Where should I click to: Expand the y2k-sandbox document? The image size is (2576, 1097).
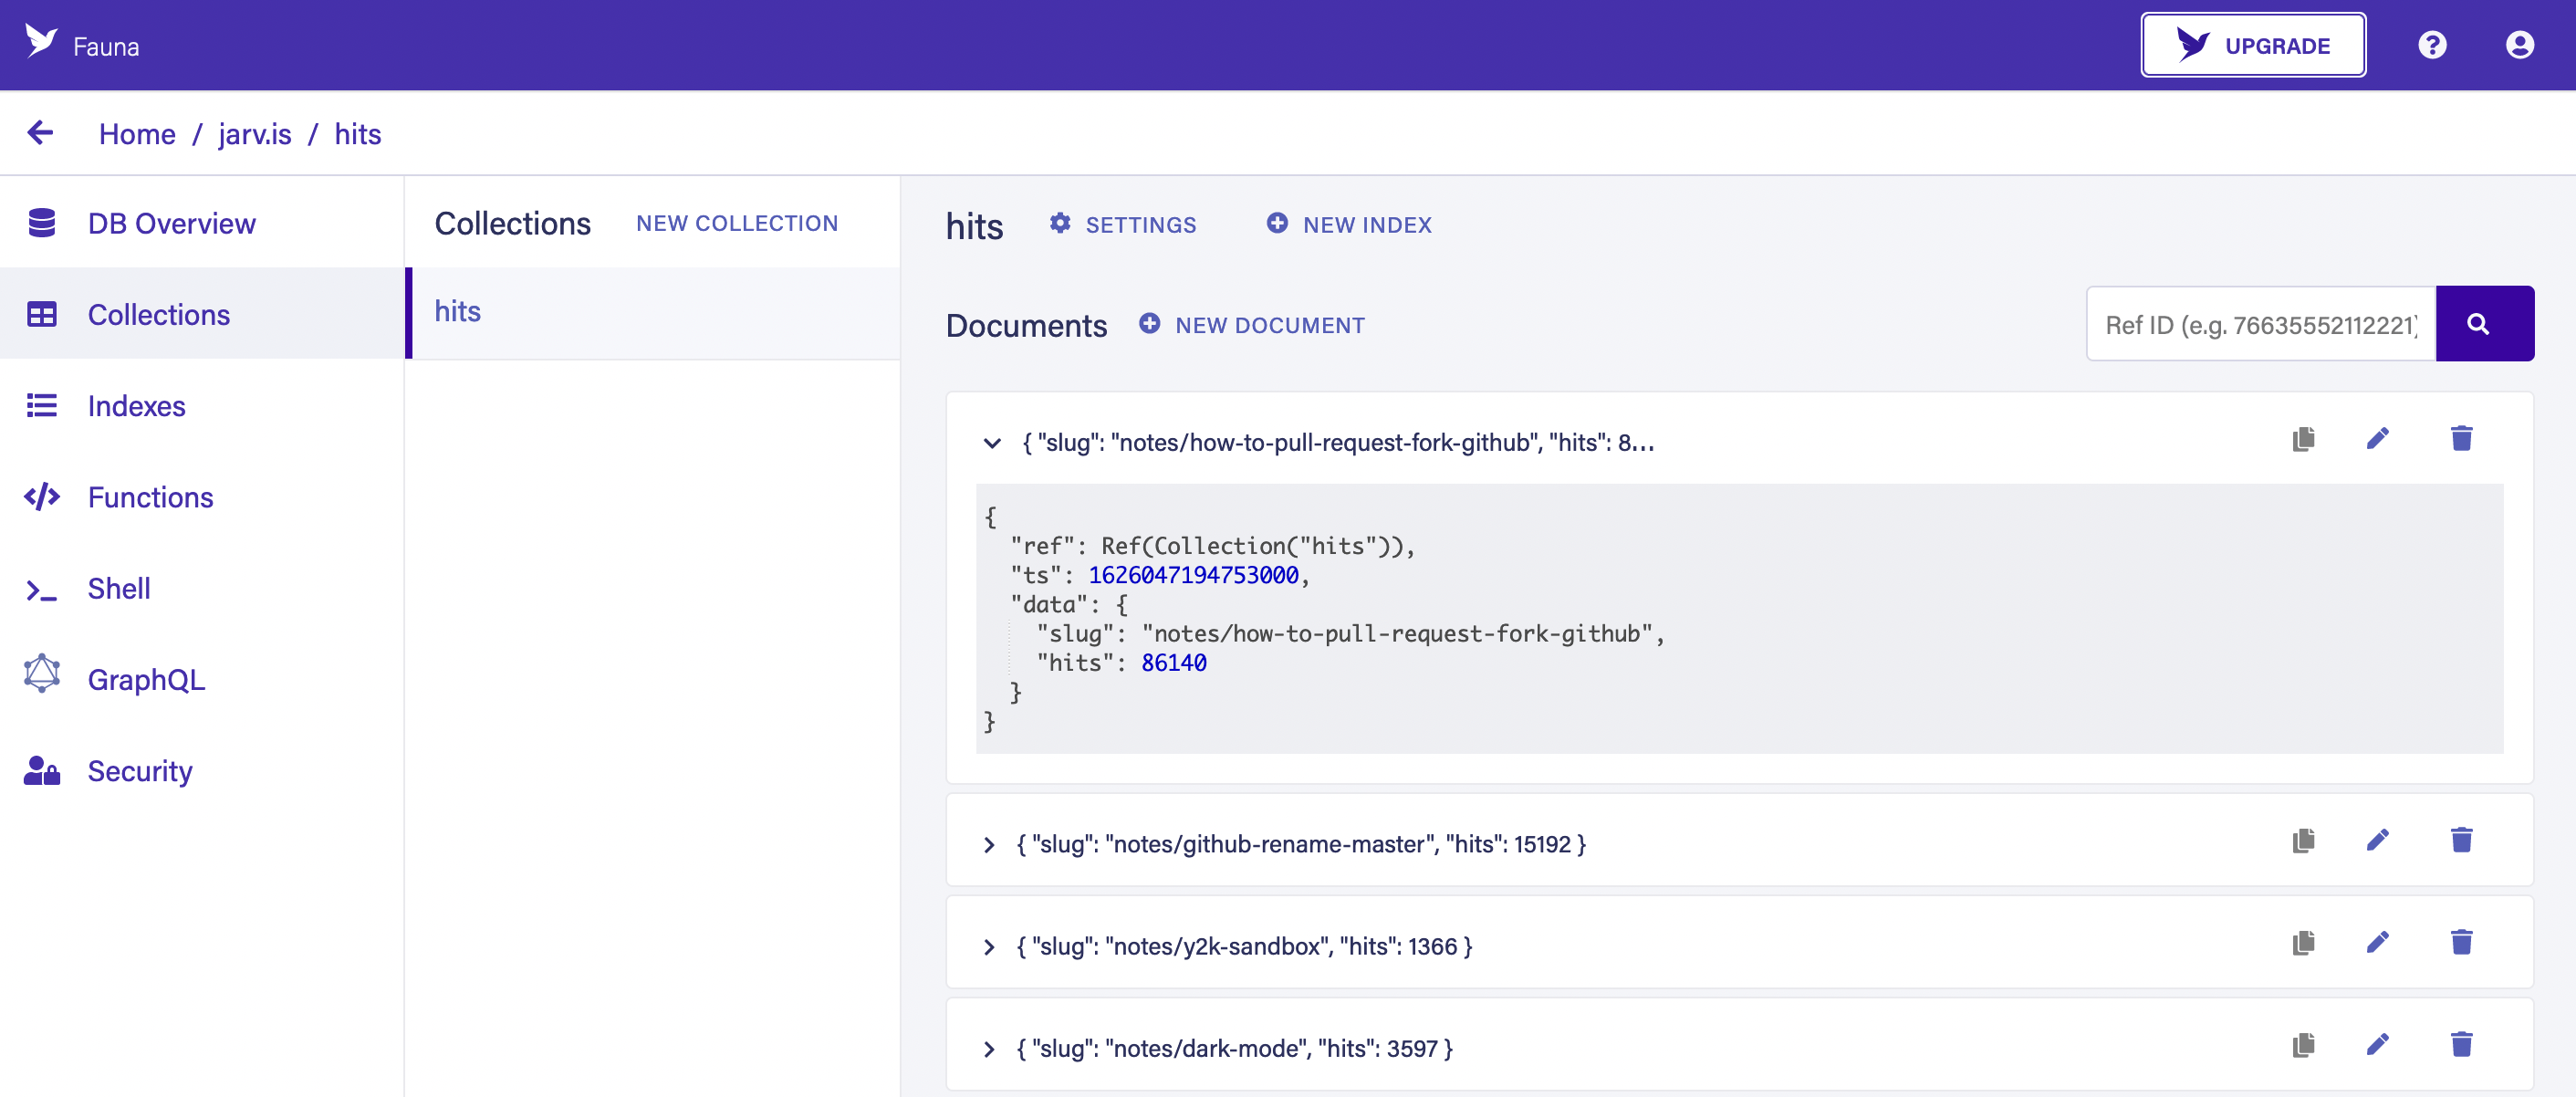tap(989, 947)
